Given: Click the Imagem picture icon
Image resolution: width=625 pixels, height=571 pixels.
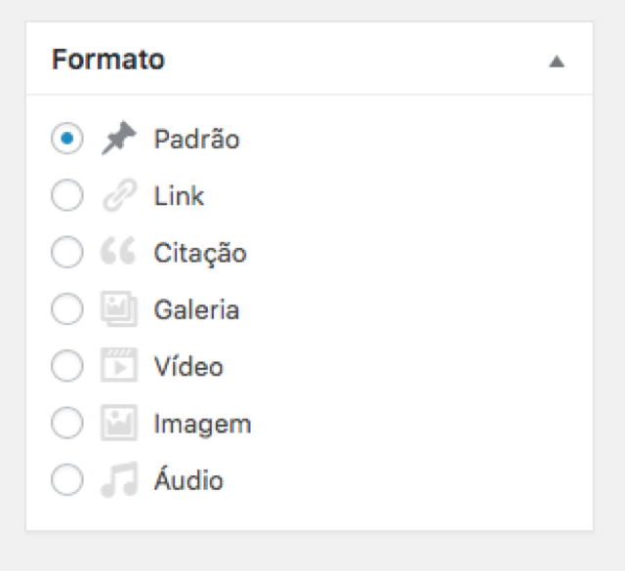Looking at the screenshot, I should (118, 425).
